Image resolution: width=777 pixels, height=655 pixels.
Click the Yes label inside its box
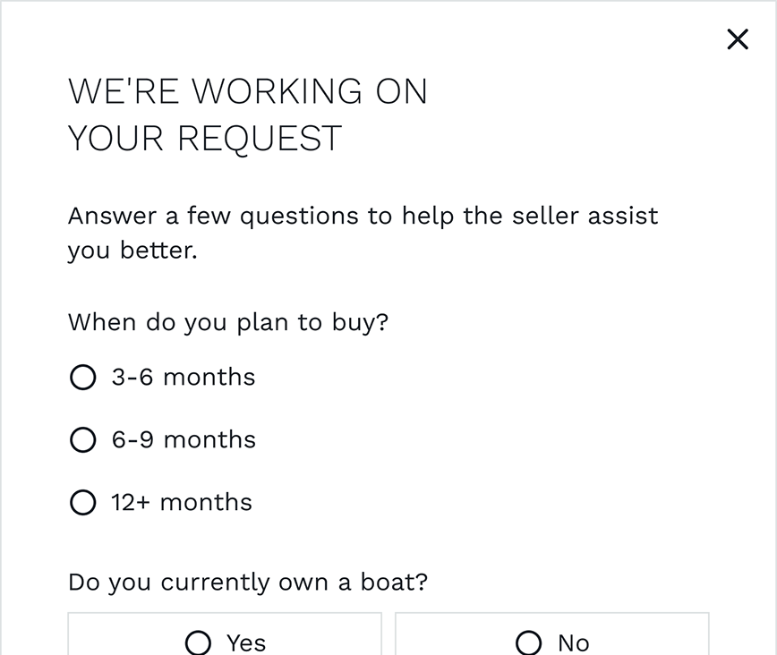point(243,641)
